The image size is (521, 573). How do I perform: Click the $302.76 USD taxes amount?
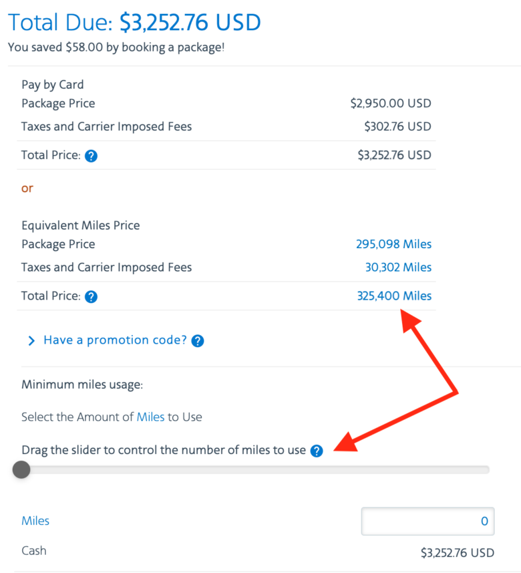click(x=397, y=126)
